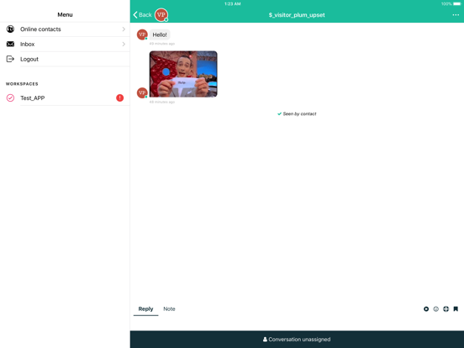
Task: Switch to the Reply tab
Action: (x=146, y=309)
